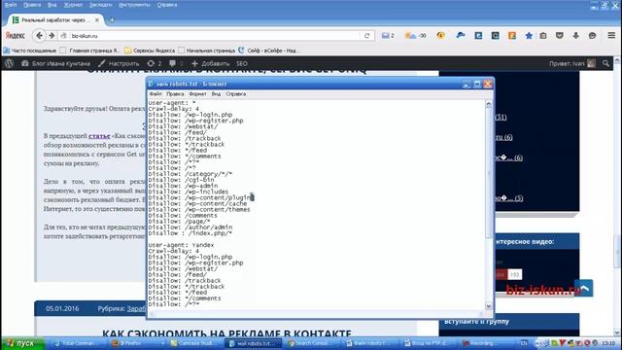Open the Yandex mail counter icon
This screenshot has height=350, width=622.
(x=388, y=35)
